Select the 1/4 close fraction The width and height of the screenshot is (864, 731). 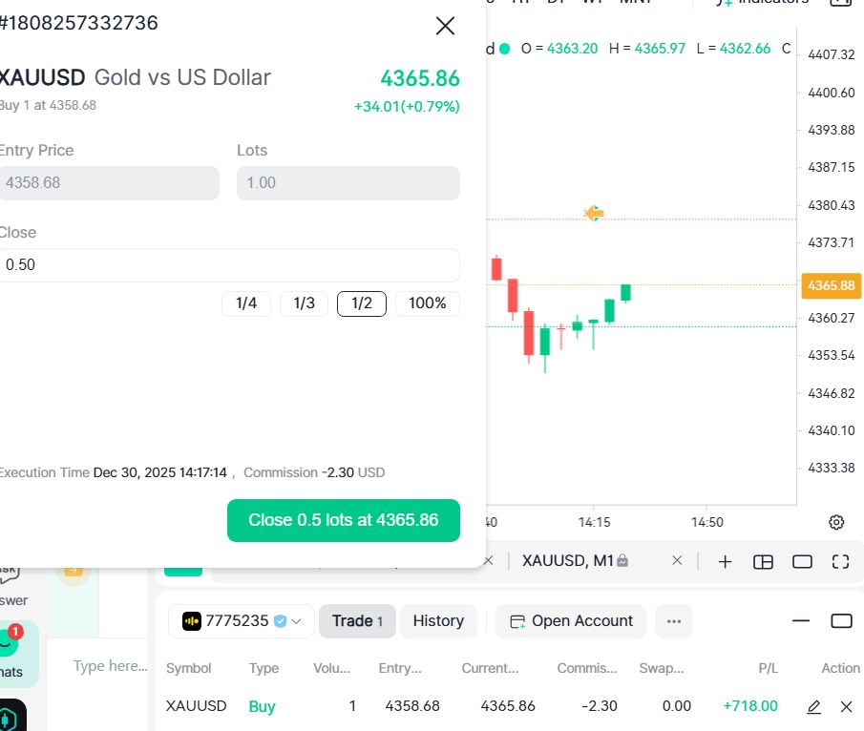(246, 303)
